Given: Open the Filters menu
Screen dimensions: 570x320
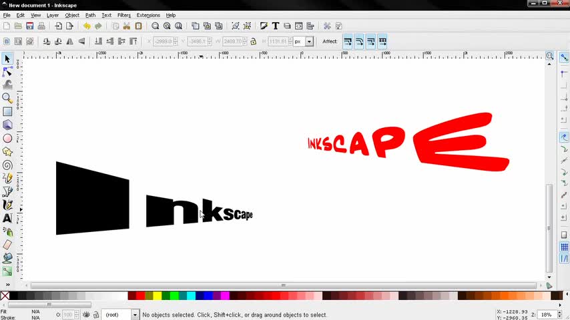Looking at the screenshot, I should (x=123, y=15).
